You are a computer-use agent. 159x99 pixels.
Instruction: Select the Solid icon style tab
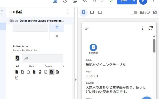pyautogui.click(x=32, y=66)
